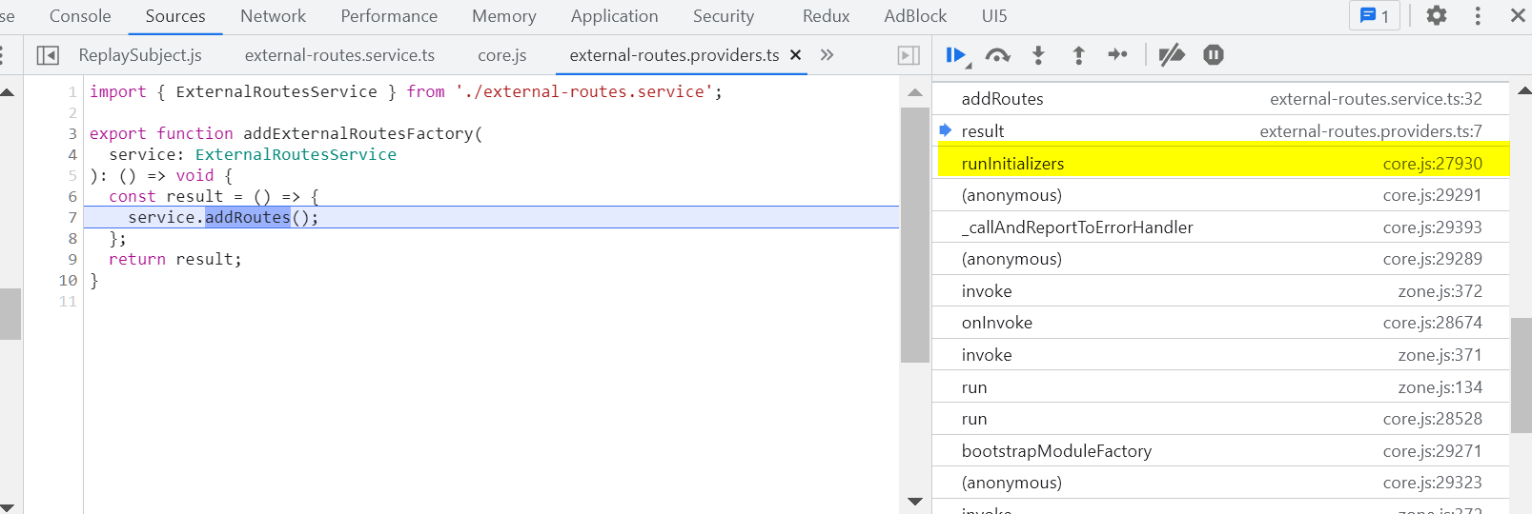Switch to external-routes.service.ts file tab
The width and height of the screenshot is (1532, 514).
pos(339,55)
